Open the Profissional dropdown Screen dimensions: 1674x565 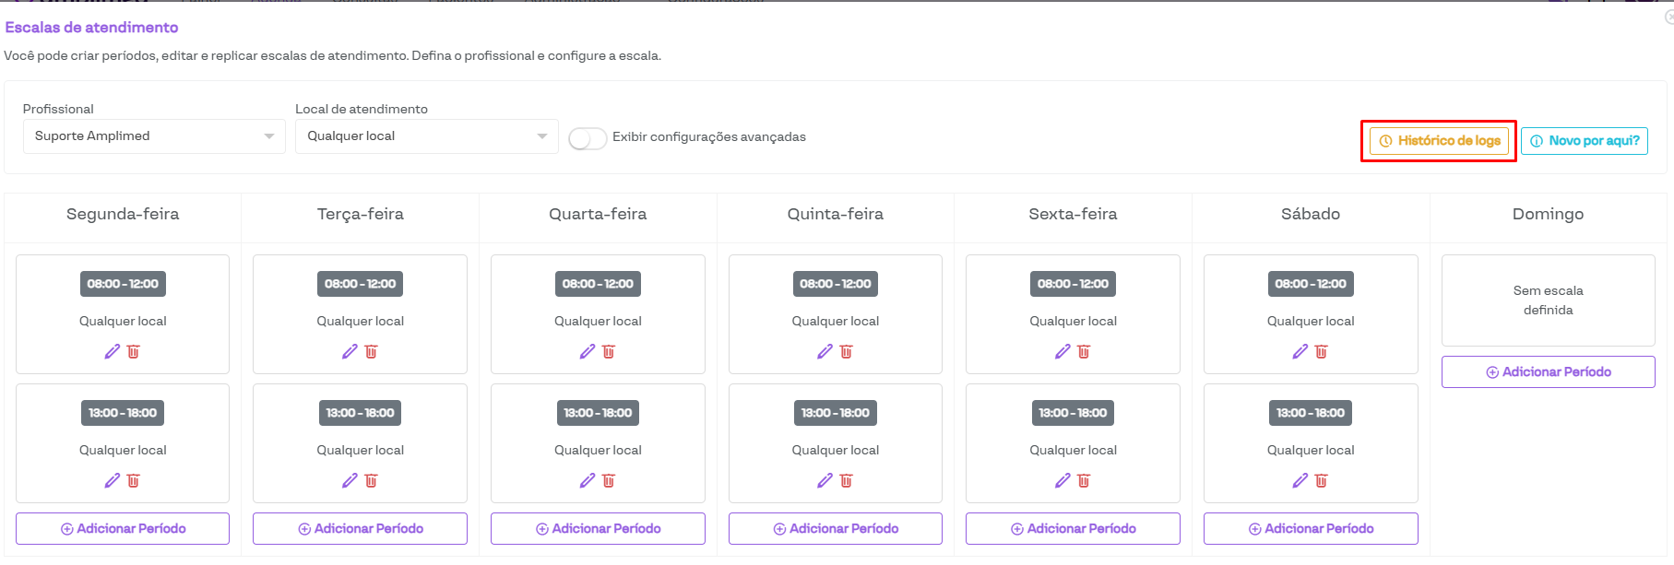(x=154, y=136)
